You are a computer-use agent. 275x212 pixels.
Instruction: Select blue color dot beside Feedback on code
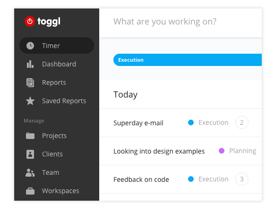191,179
